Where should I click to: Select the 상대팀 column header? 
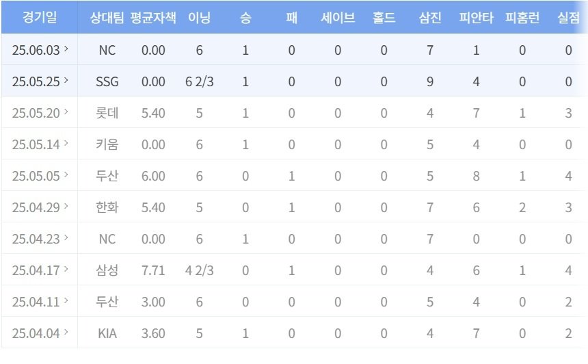click(107, 18)
